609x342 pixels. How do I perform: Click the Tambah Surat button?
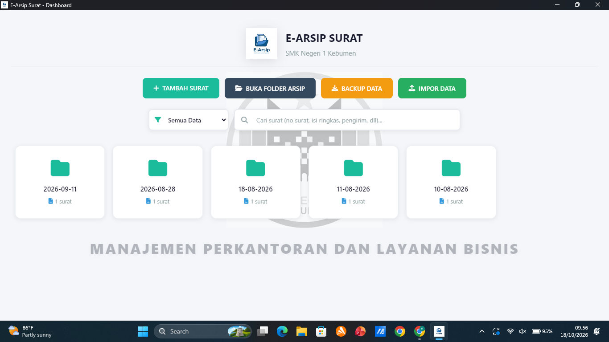click(181, 88)
